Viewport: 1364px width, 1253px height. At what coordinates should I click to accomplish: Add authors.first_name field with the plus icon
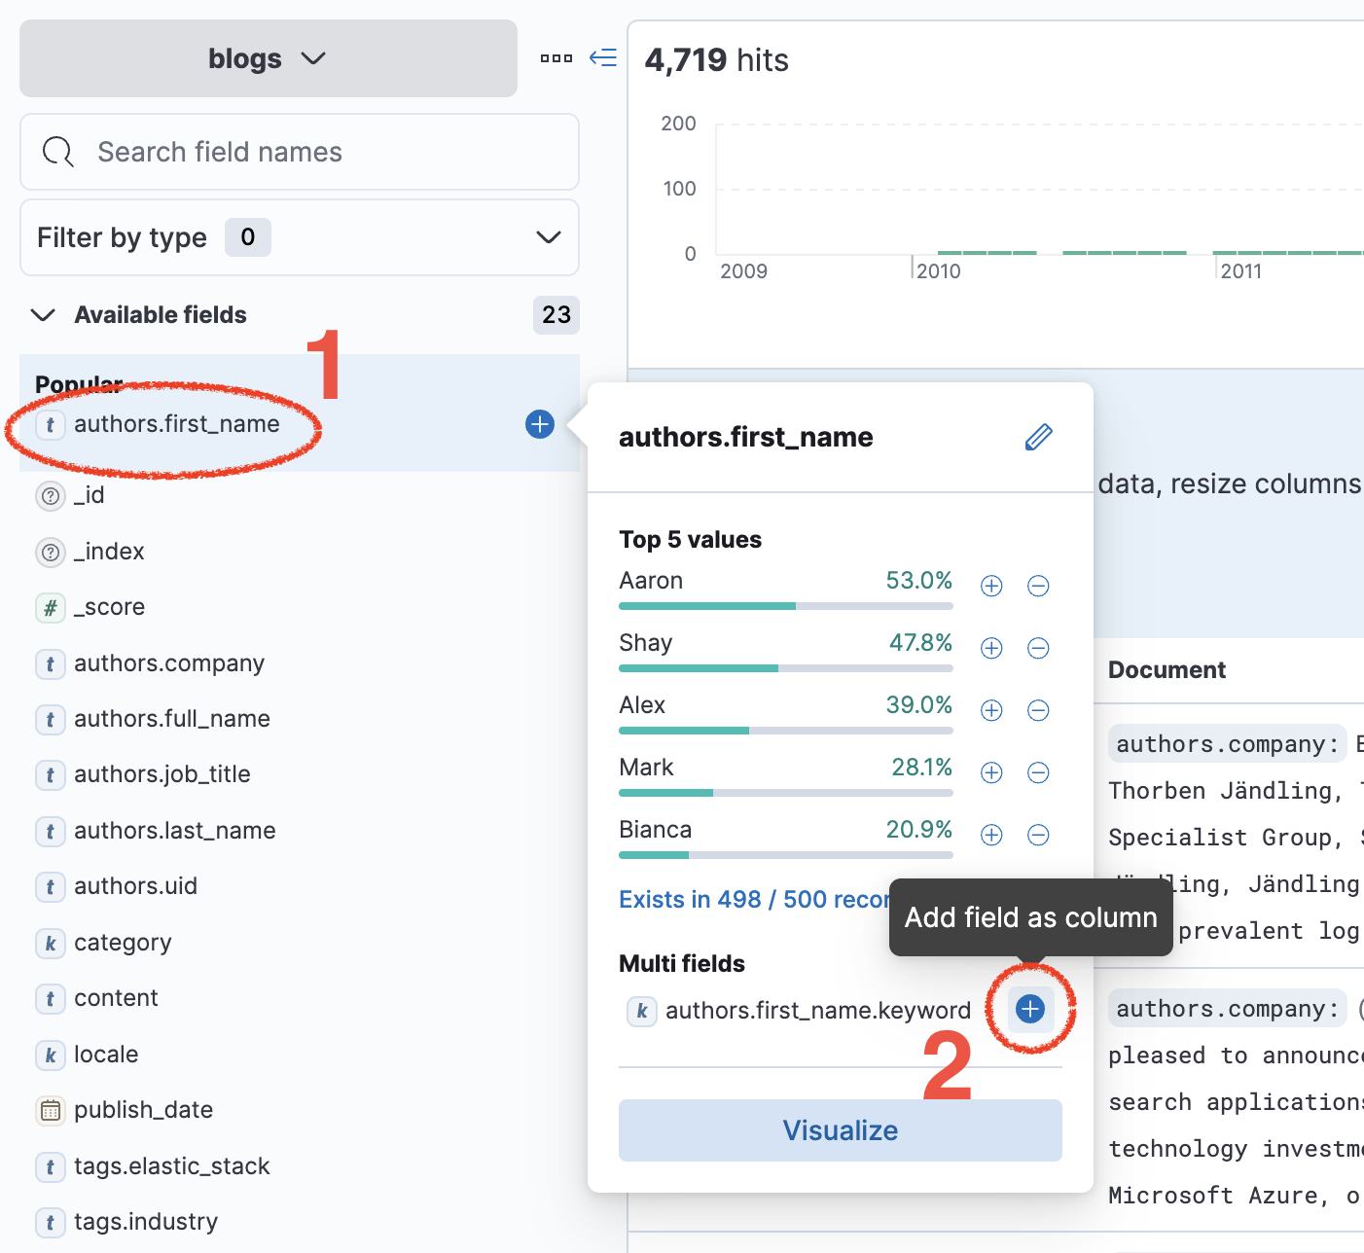[540, 424]
